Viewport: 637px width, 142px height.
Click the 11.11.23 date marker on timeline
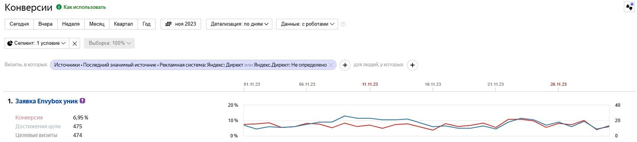(x=370, y=84)
